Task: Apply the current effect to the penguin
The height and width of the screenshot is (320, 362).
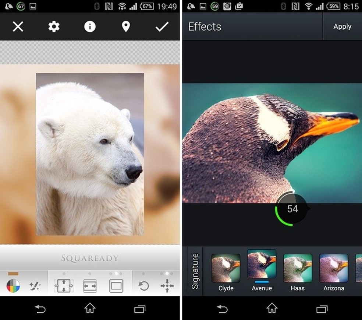Action: (342, 27)
